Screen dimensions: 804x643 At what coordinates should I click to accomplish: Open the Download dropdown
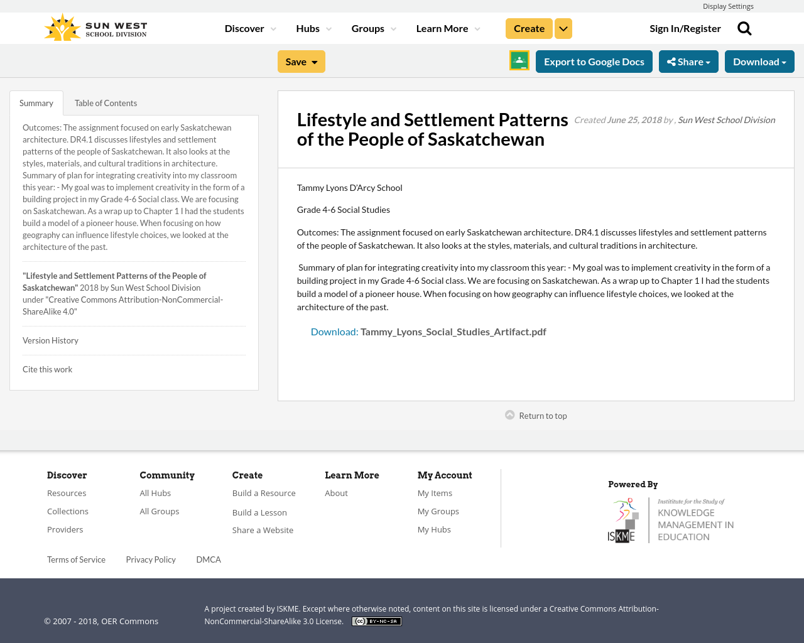[759, 60]
